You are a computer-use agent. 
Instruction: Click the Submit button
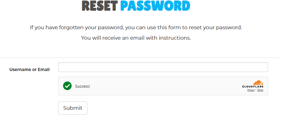point(73,108)
